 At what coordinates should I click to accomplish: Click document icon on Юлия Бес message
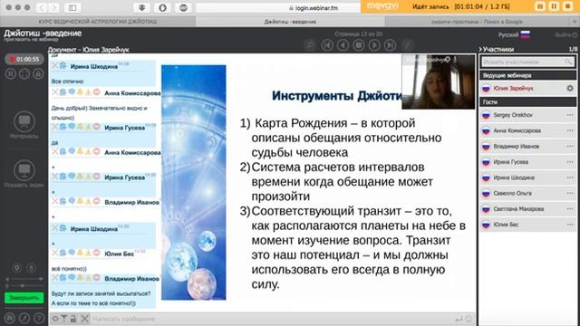(63, 253)
